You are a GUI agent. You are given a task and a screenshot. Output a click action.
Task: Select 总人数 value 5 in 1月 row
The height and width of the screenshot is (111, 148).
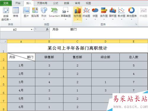pos(133,65)
